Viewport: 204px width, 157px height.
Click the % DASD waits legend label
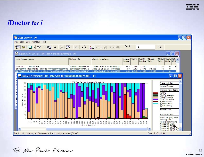(167, 97)
